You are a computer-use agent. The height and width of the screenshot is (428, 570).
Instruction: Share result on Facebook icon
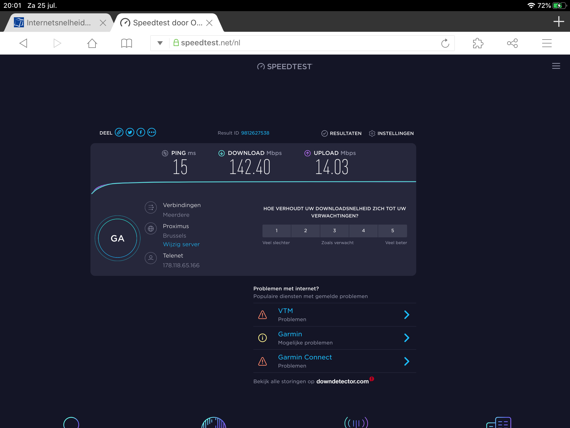coord(141,132)
